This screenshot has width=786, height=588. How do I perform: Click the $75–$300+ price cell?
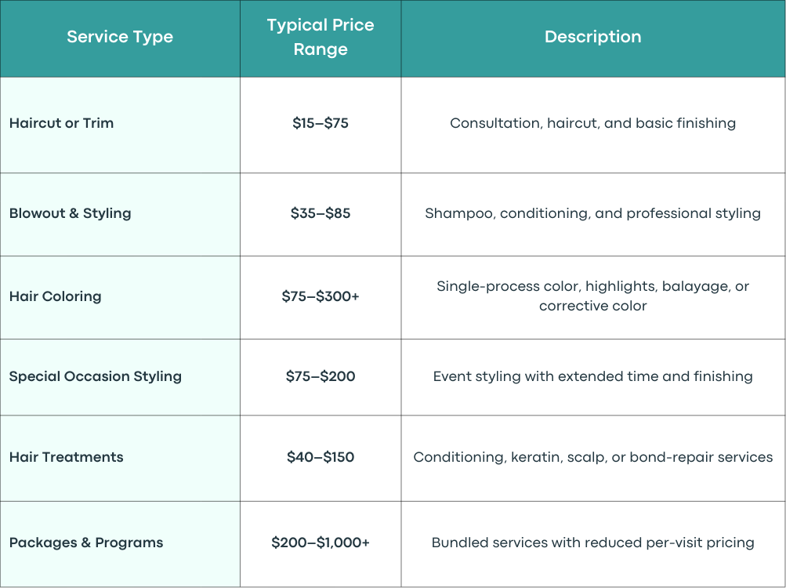321,296
